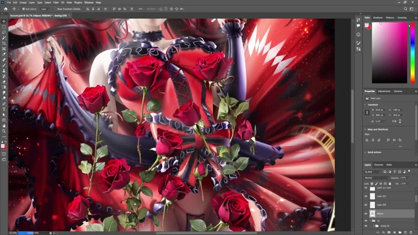Collapse the Align and Distribute section

365,129
